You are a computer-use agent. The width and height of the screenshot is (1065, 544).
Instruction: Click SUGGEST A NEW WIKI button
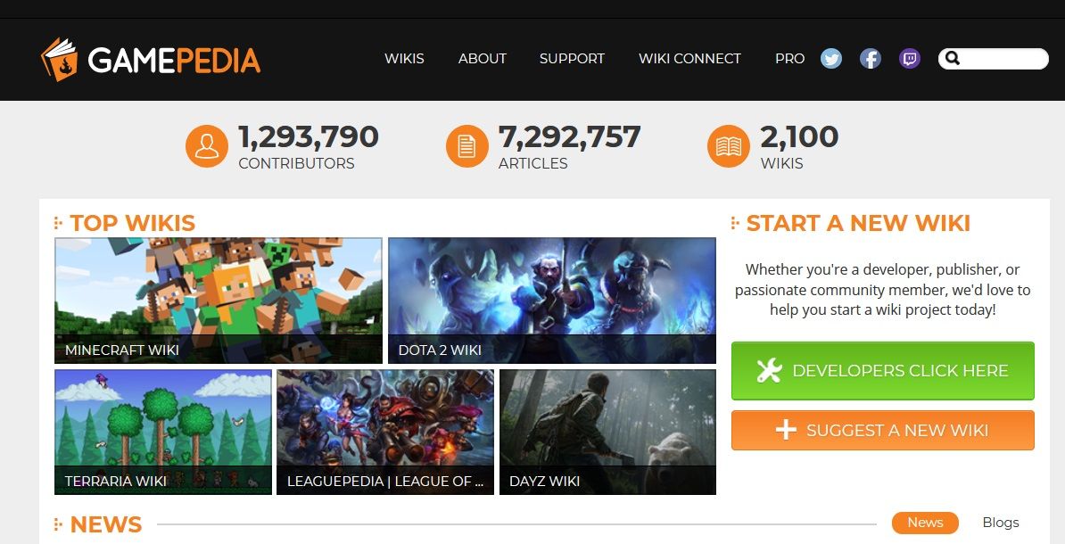click(x=883, y=430)
